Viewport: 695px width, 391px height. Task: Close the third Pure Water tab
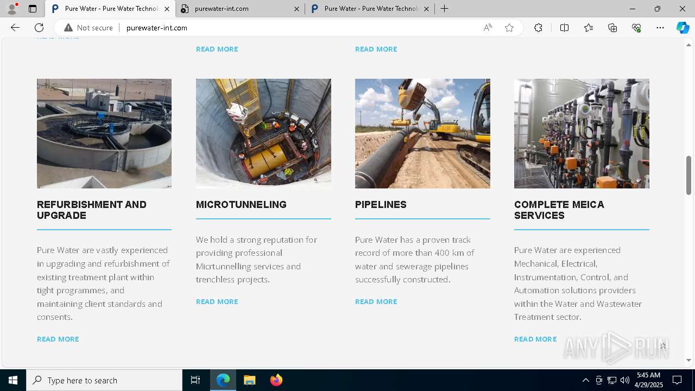pos(426,9)
